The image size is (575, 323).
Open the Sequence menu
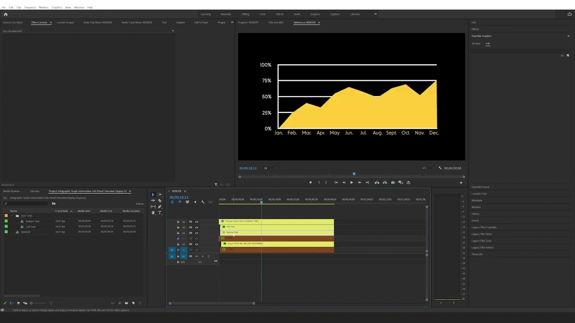tap(30, 8)
